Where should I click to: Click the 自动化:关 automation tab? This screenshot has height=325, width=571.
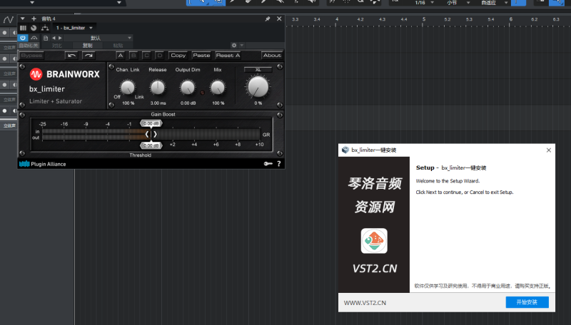click(x=29, y=46)
